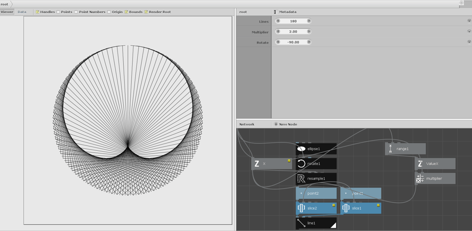The image size is (472, 231).
Task: Increase the Rotate value with right arrow
Action: [309, 42]
